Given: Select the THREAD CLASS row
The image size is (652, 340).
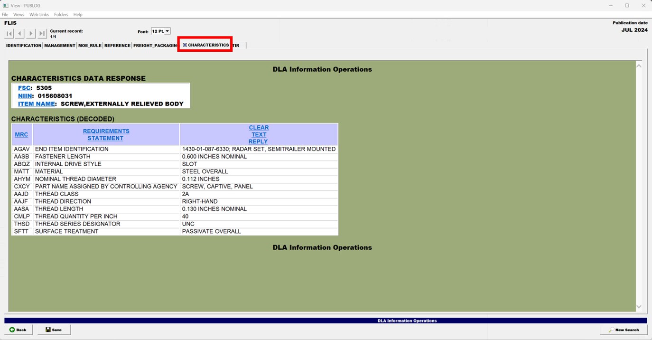Looking at the screenshot, I should (x=175, y=194).
